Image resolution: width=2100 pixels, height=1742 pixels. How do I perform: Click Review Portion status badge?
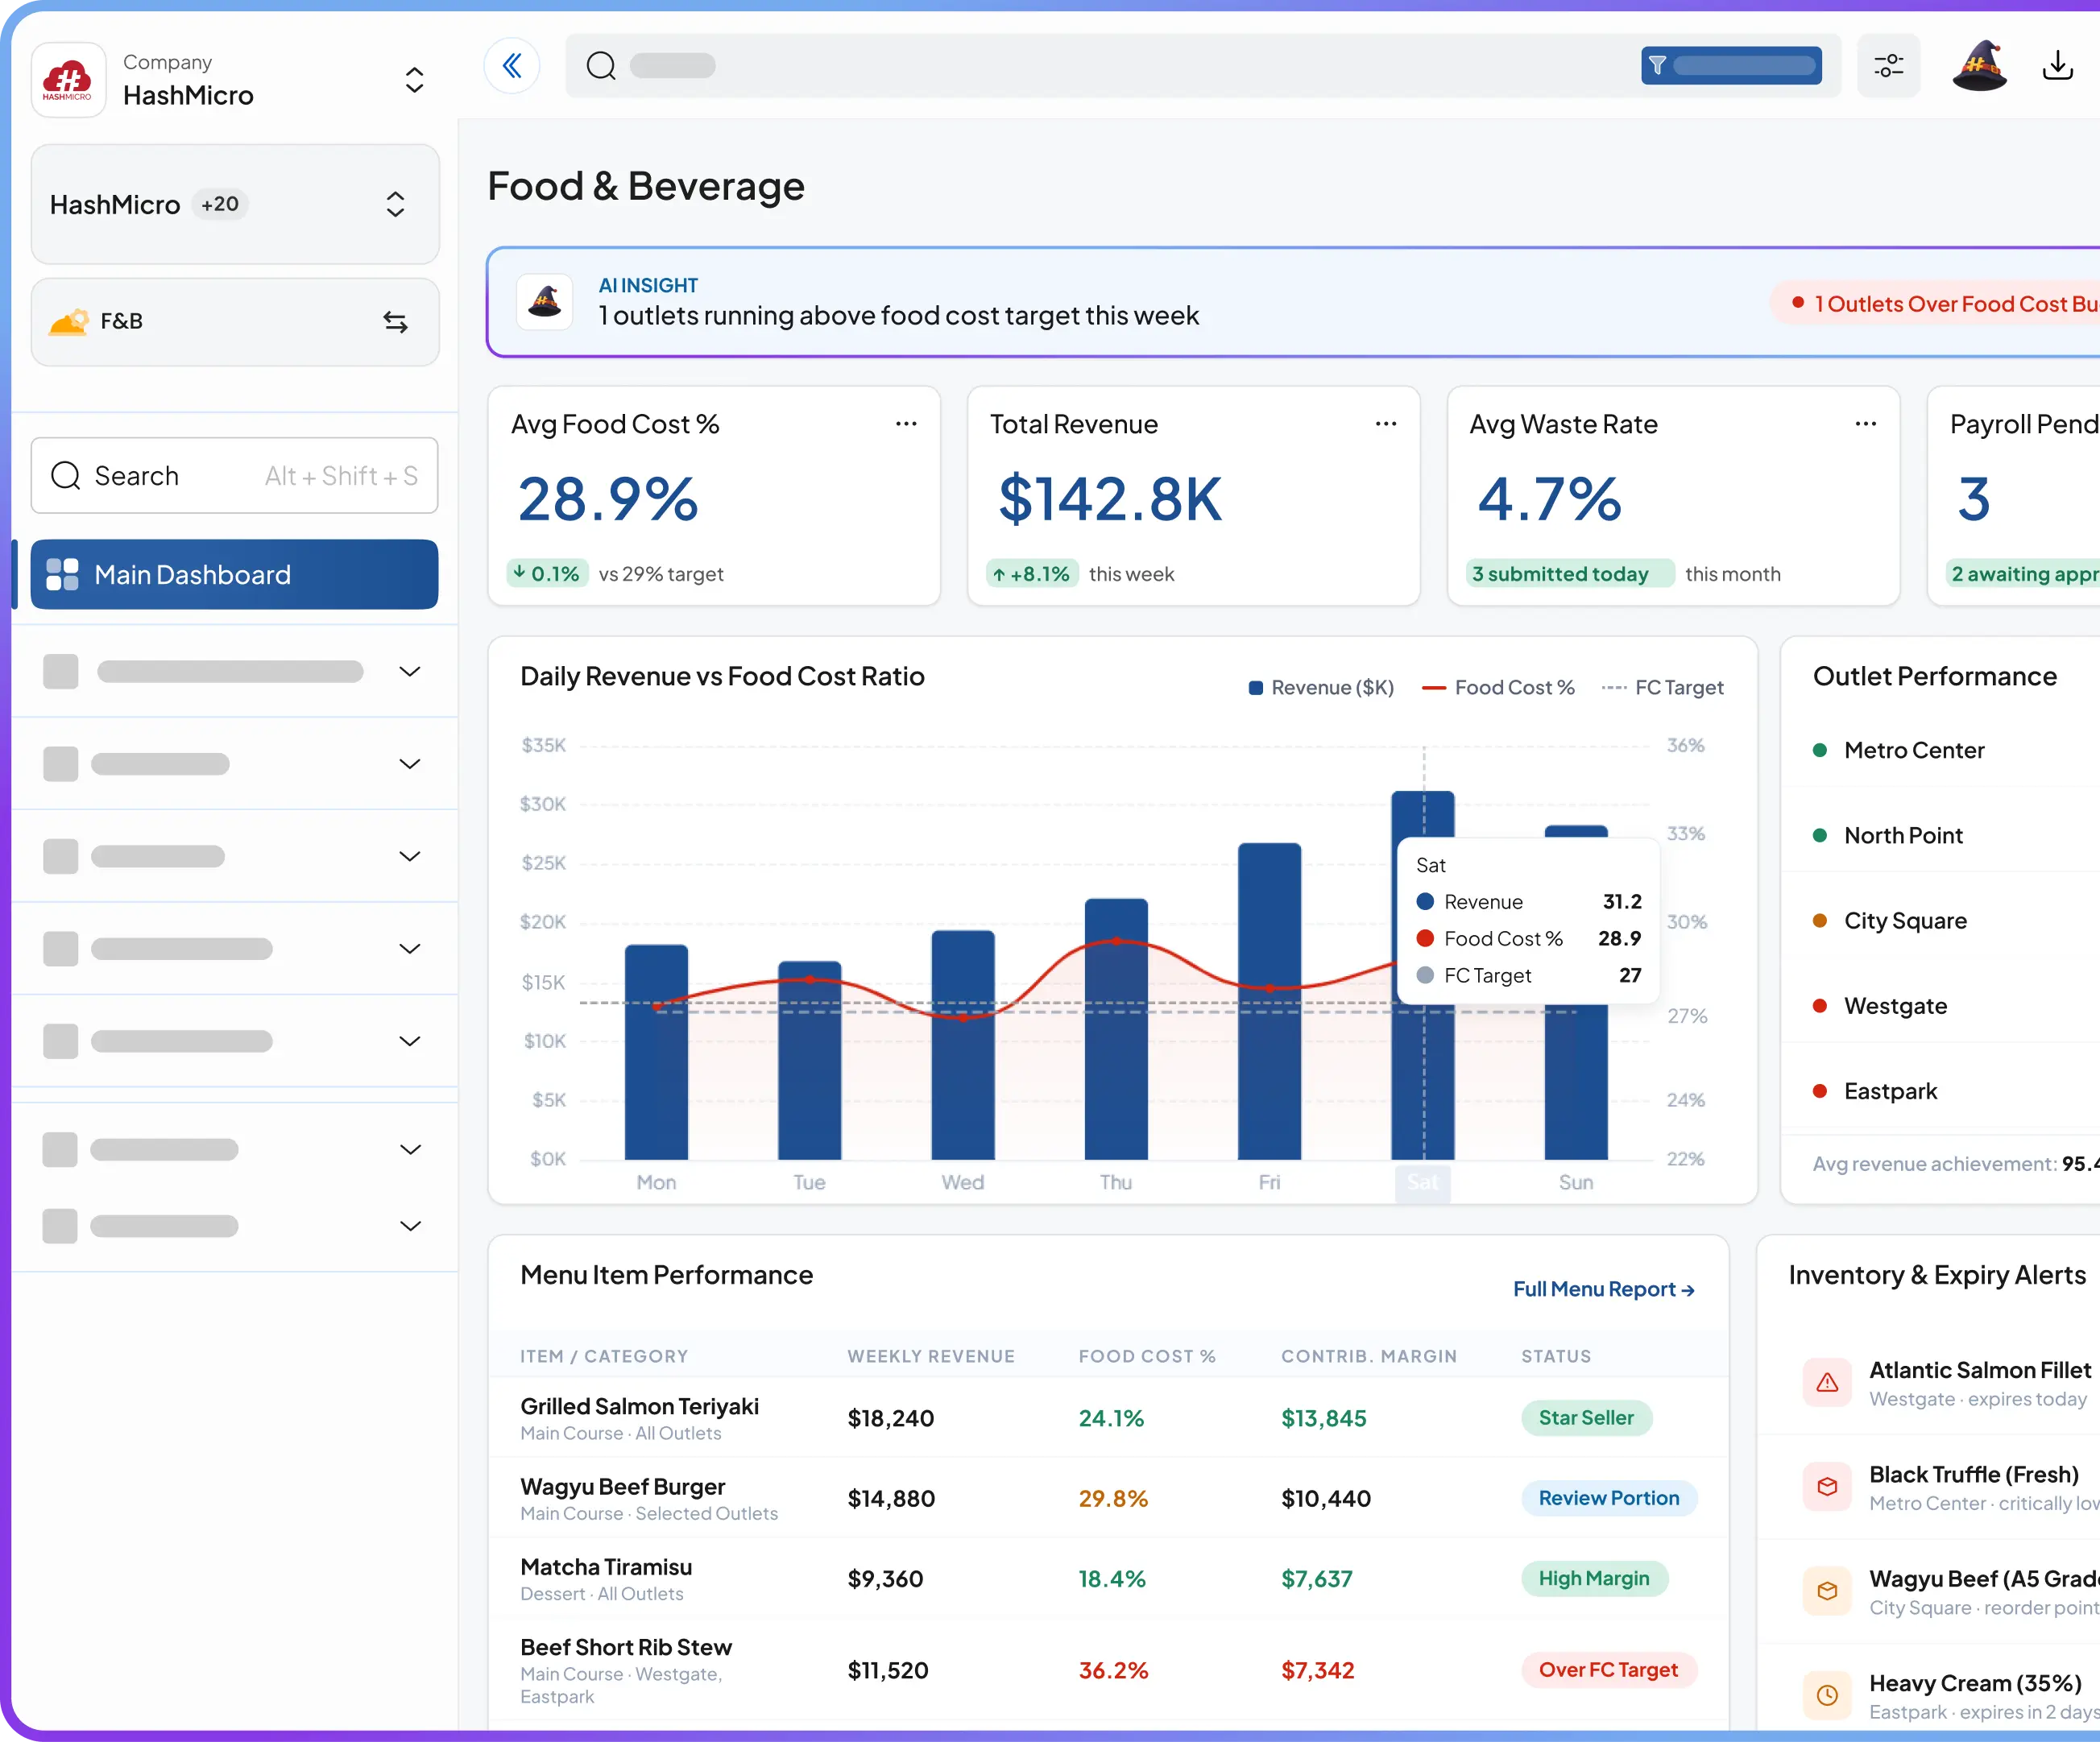[1609, 1498]
